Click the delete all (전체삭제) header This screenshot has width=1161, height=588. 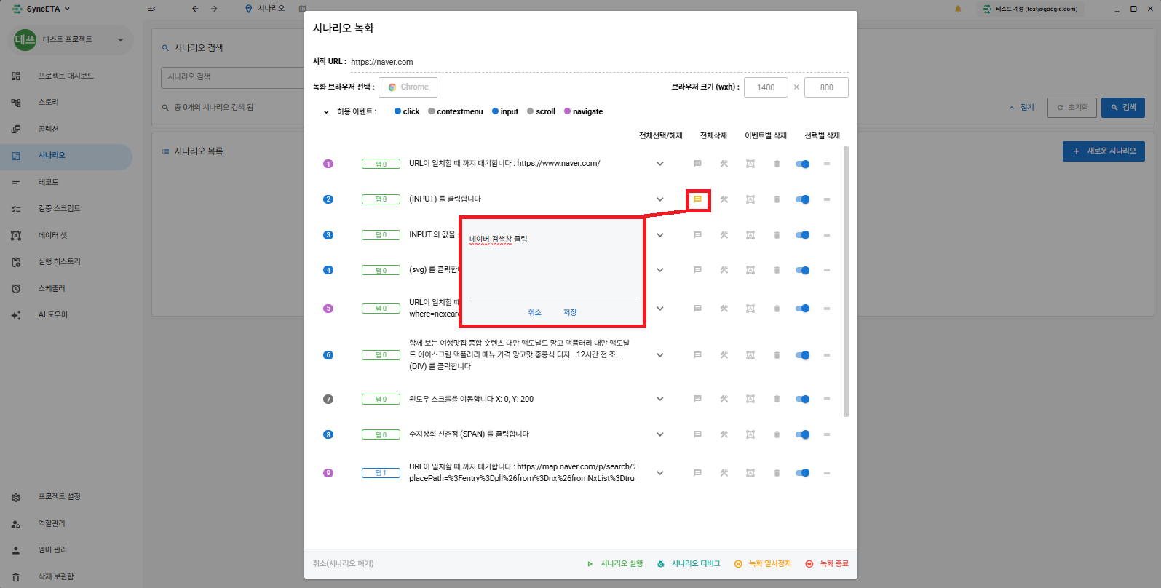[x=713, y=135]
